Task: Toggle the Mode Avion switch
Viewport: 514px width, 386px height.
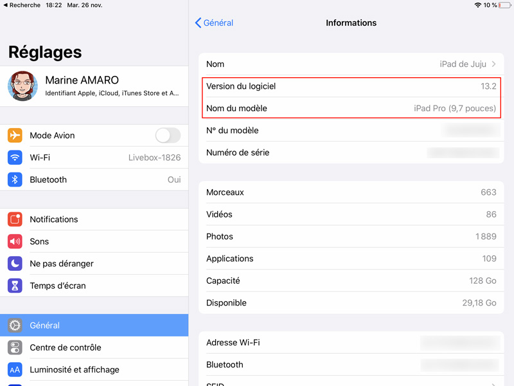Action: pyautogui.click(x=168, y=135)
